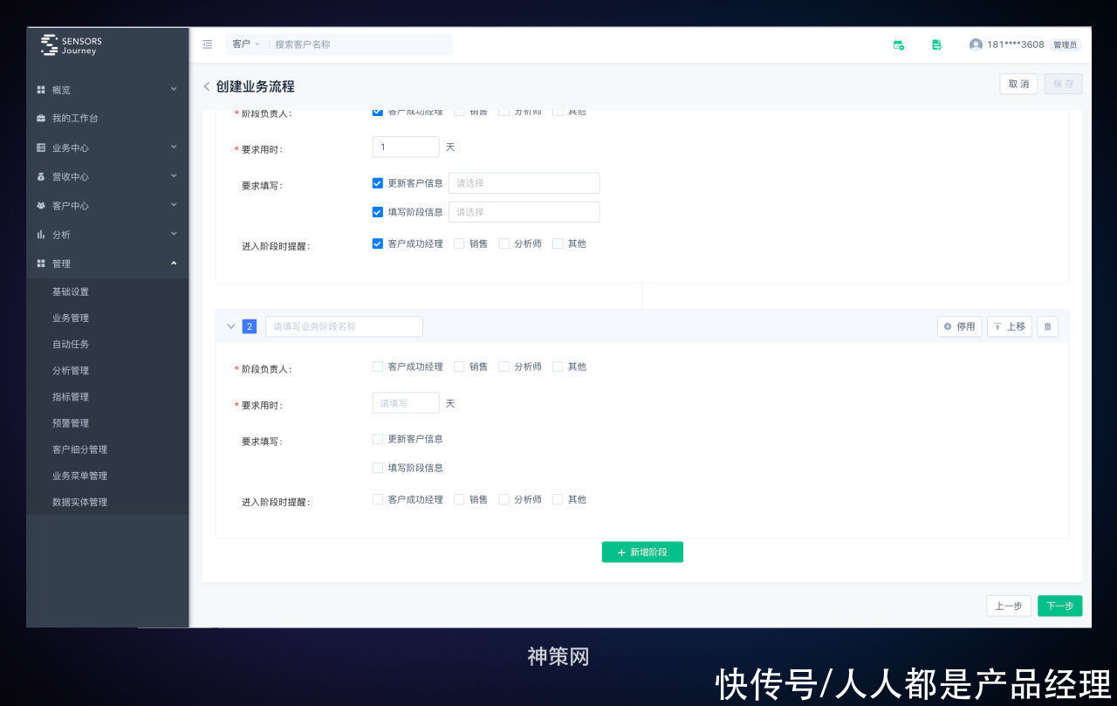Collapse stage 2 with its chevron
Viewport: 1117px width, 706px height.
click(231, 326)
